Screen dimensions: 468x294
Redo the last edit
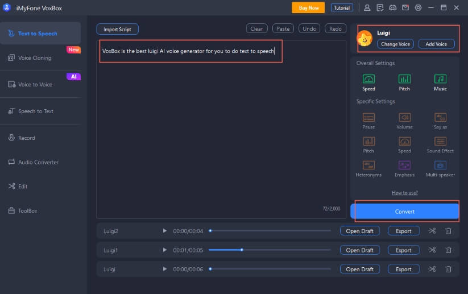coord(336,28)
